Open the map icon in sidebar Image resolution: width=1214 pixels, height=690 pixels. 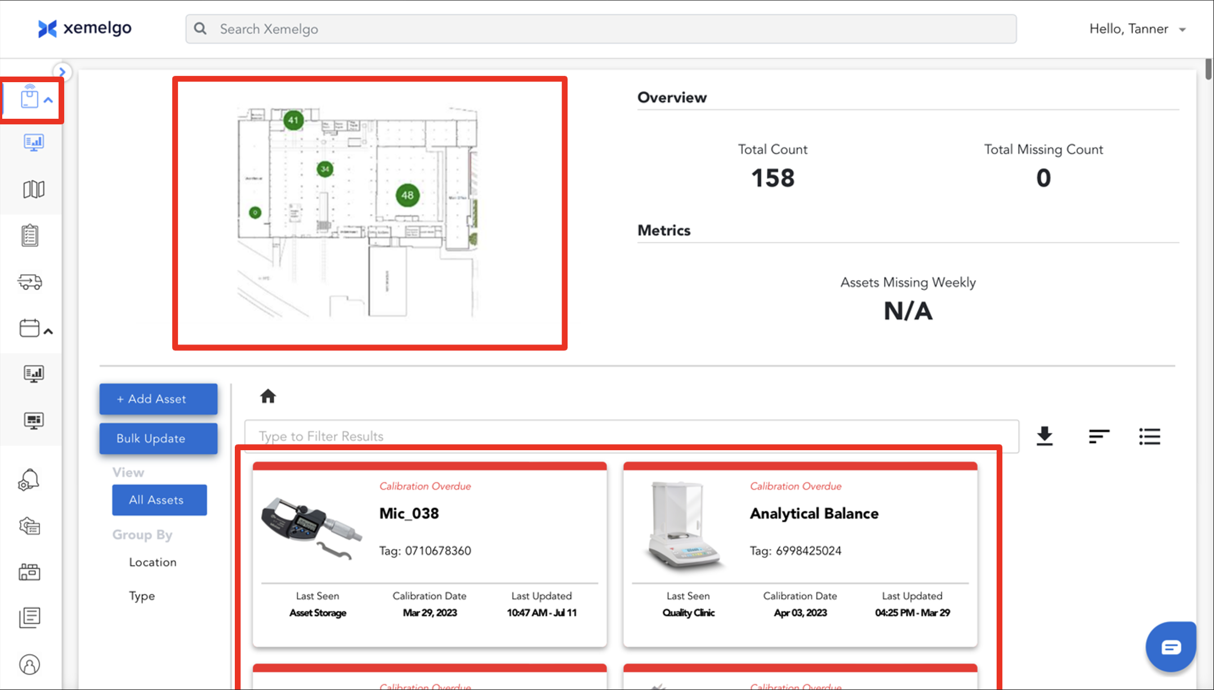[33, 189]
